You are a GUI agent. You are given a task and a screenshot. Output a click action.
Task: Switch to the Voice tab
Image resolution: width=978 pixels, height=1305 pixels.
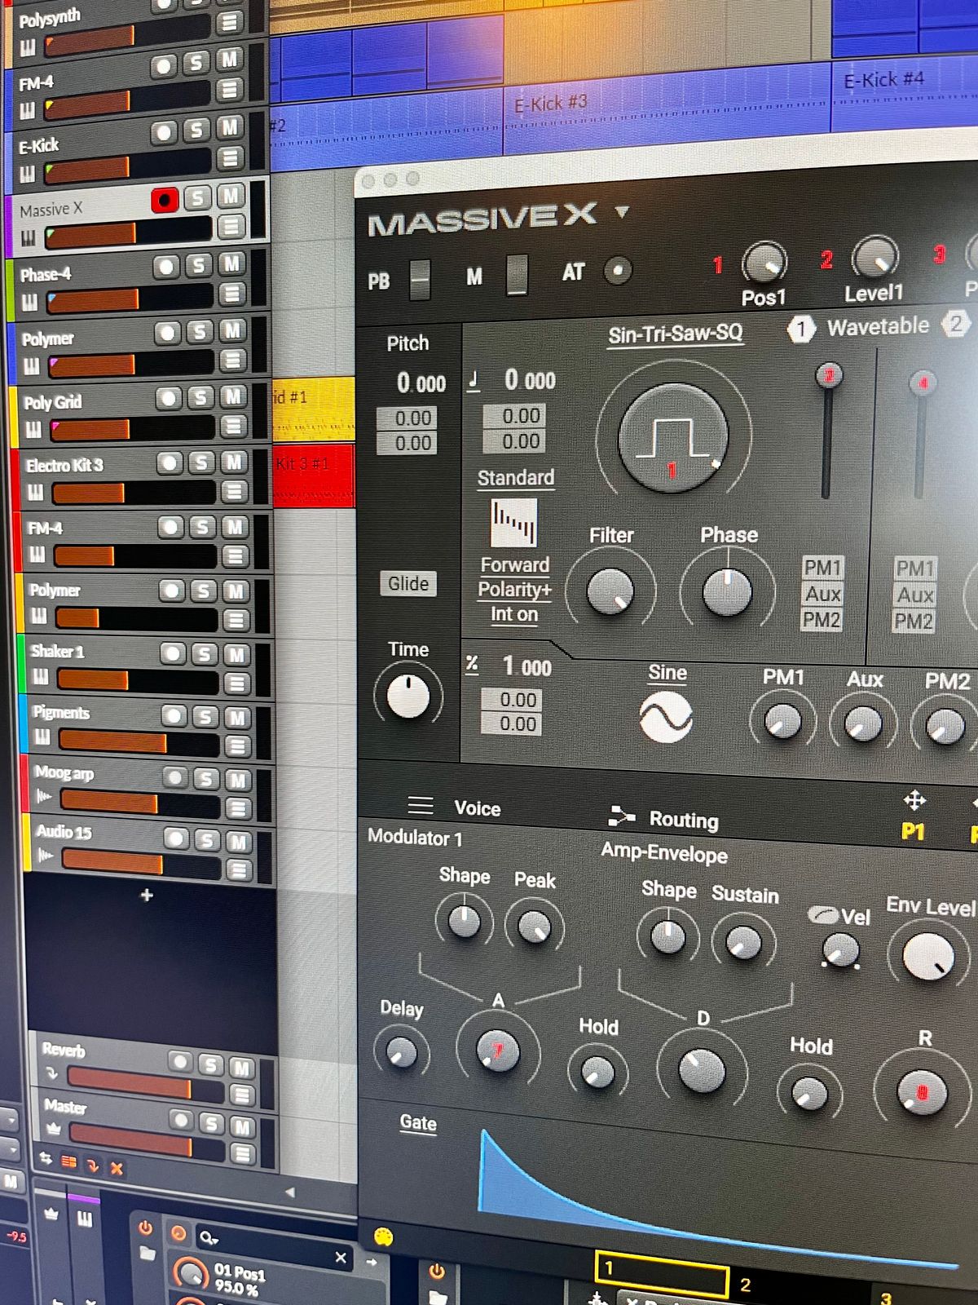477,808
